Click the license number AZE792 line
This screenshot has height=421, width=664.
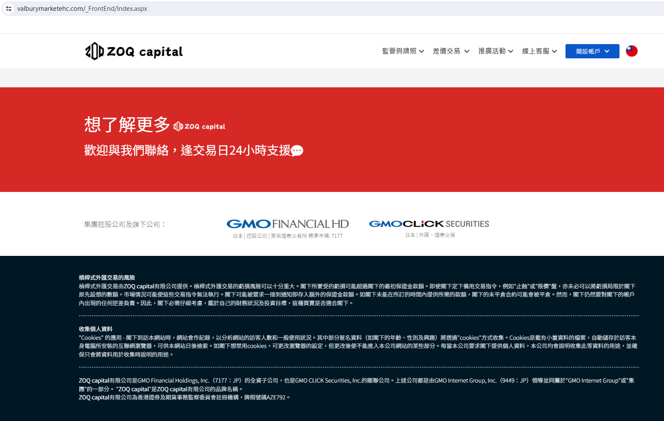point(184,397)
